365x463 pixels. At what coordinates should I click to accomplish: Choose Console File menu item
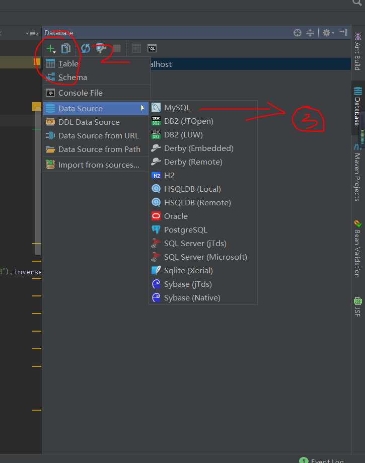coord(97,93)
